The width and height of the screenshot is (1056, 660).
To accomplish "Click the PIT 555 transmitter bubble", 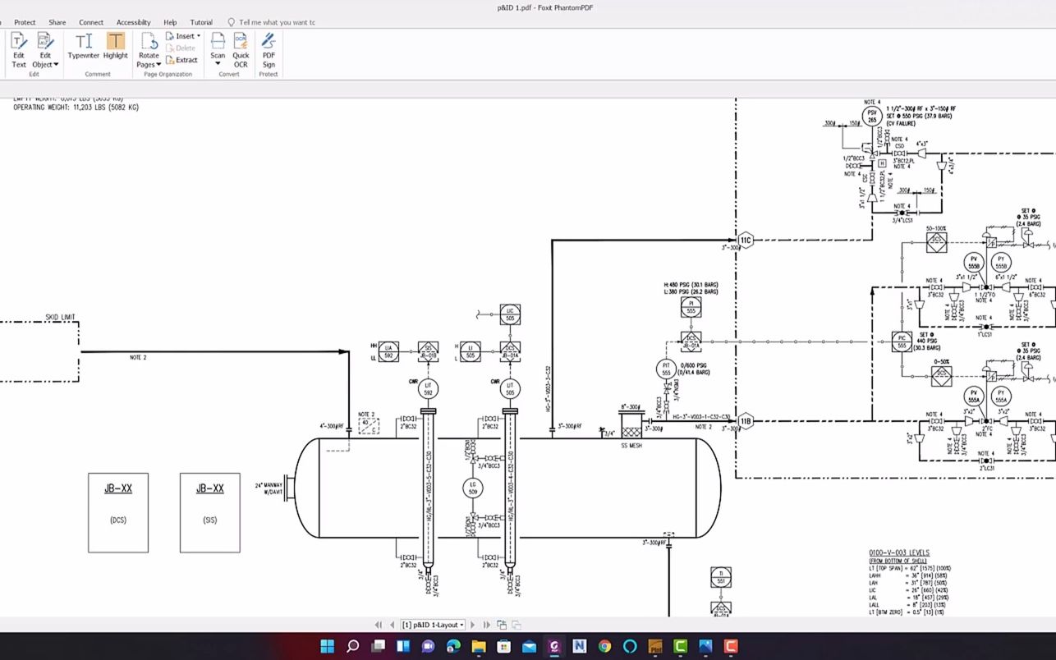I will (667, 369).
